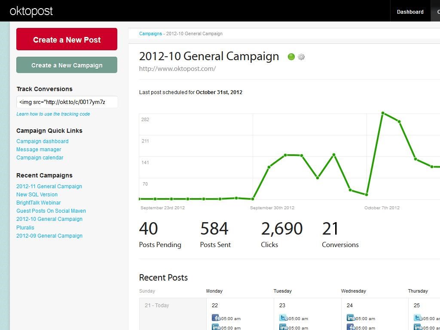This screenshot has height=330, width=440.
Task: Click the Thursday column header
Action: [x=418, y=291]
